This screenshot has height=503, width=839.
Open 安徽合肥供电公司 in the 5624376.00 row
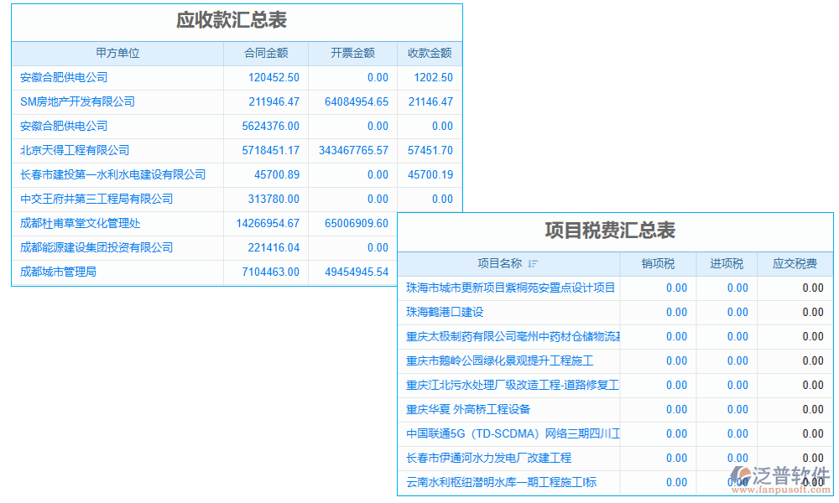tap(64, 126)
